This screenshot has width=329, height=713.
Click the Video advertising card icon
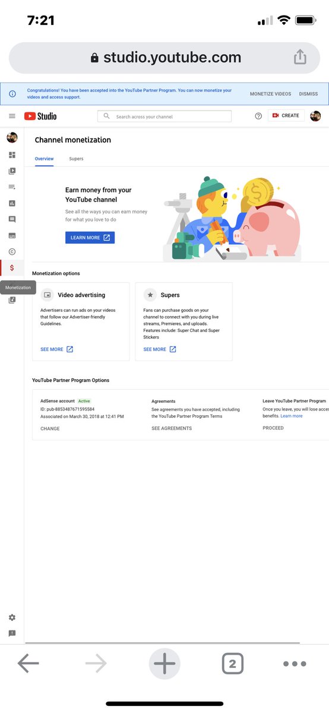point(48,295)
